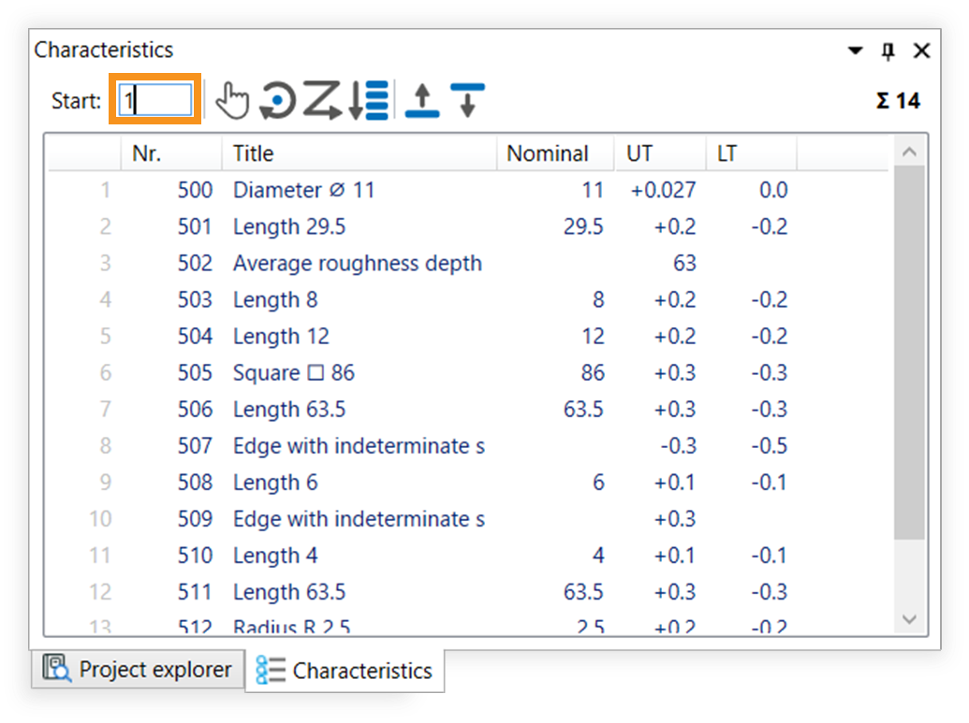Close the Characteristics panel
Screen dimensions: 969x723
921,51
